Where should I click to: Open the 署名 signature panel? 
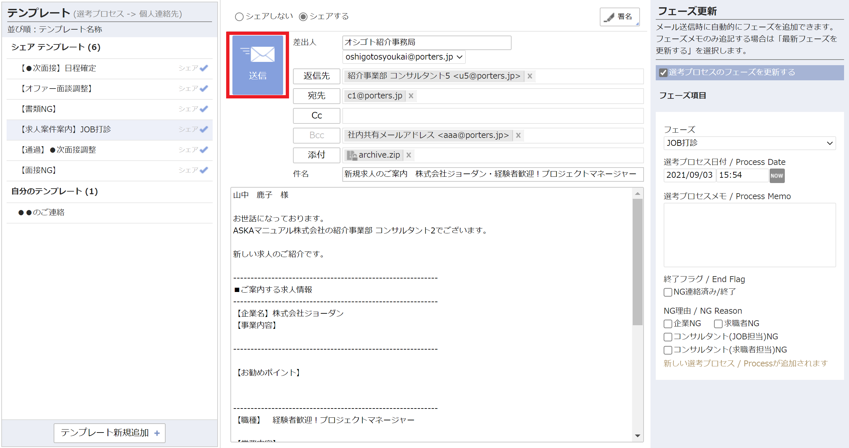point(619,16)
